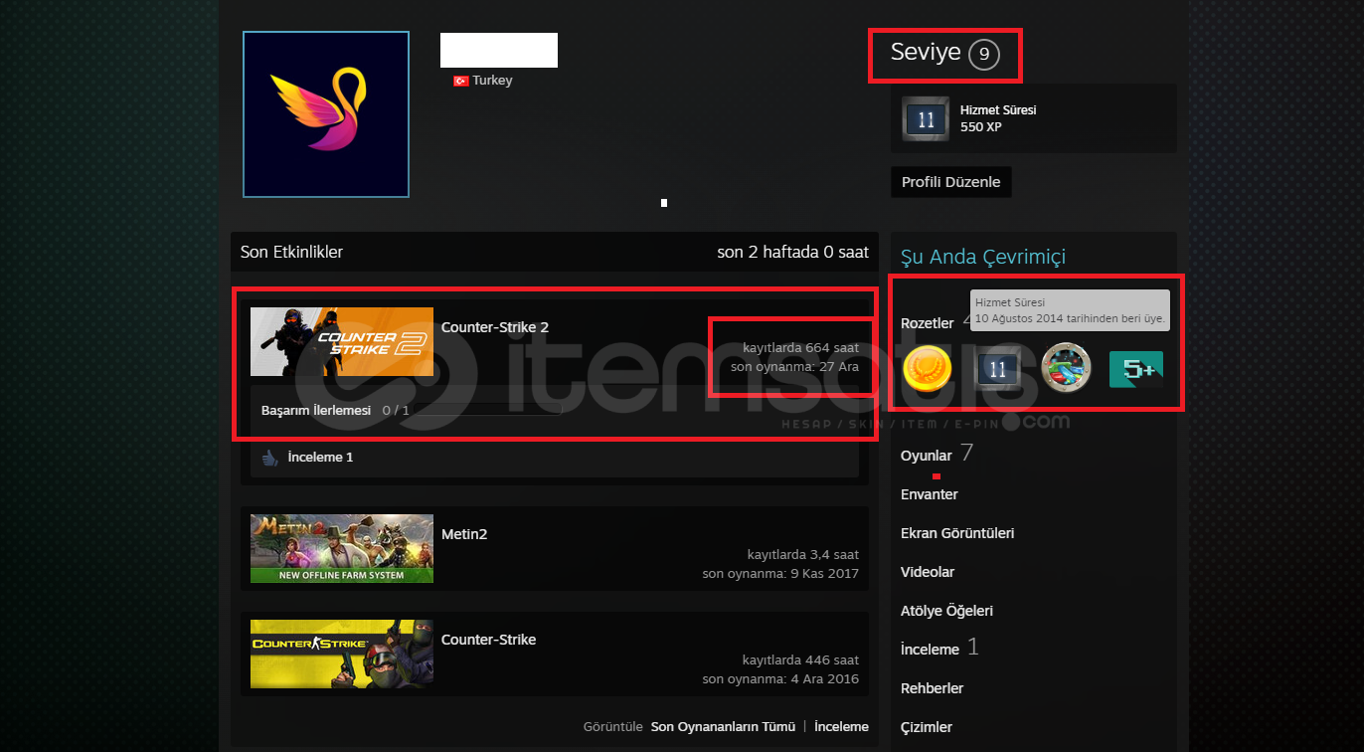Open Ekran Görüntüleri in the sidebar
This screenshot has height=752, width=1364.
coord(957,533)
